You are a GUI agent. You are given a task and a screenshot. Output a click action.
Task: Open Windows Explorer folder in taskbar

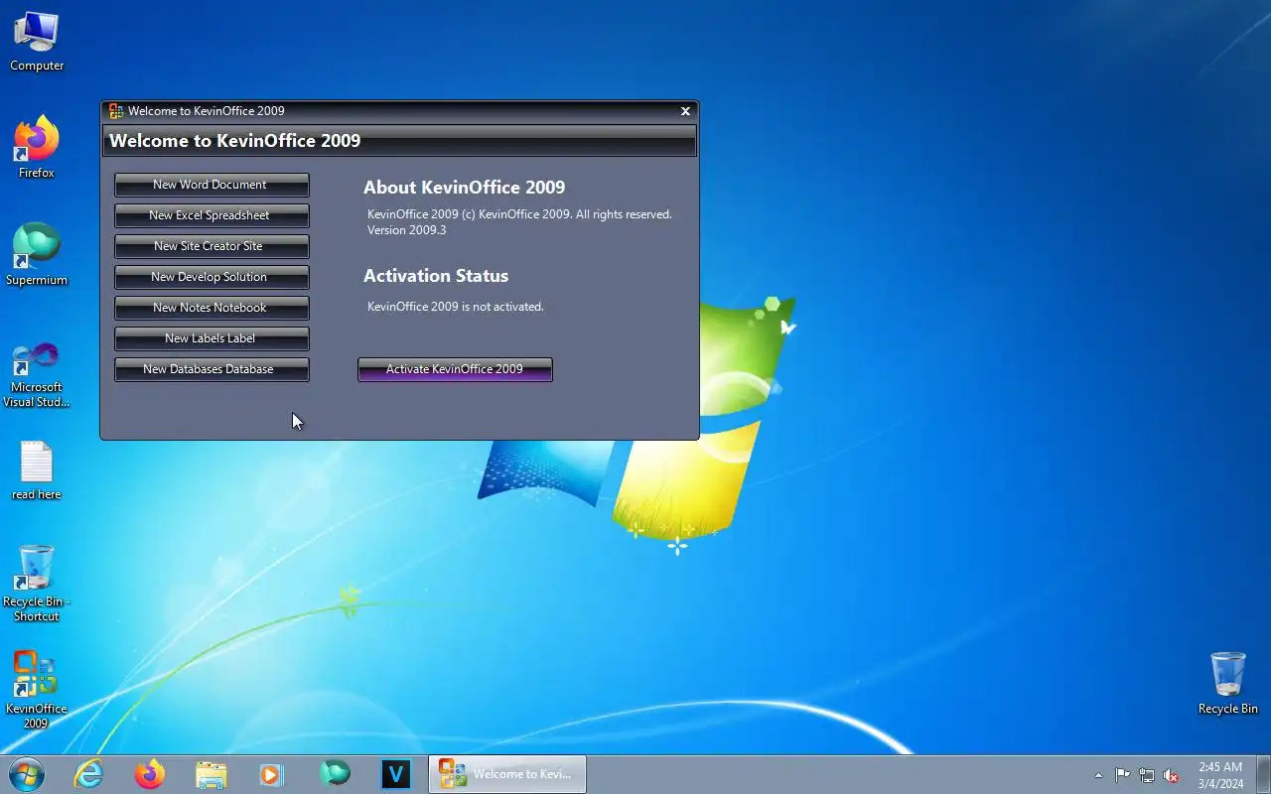pos(212,774)
